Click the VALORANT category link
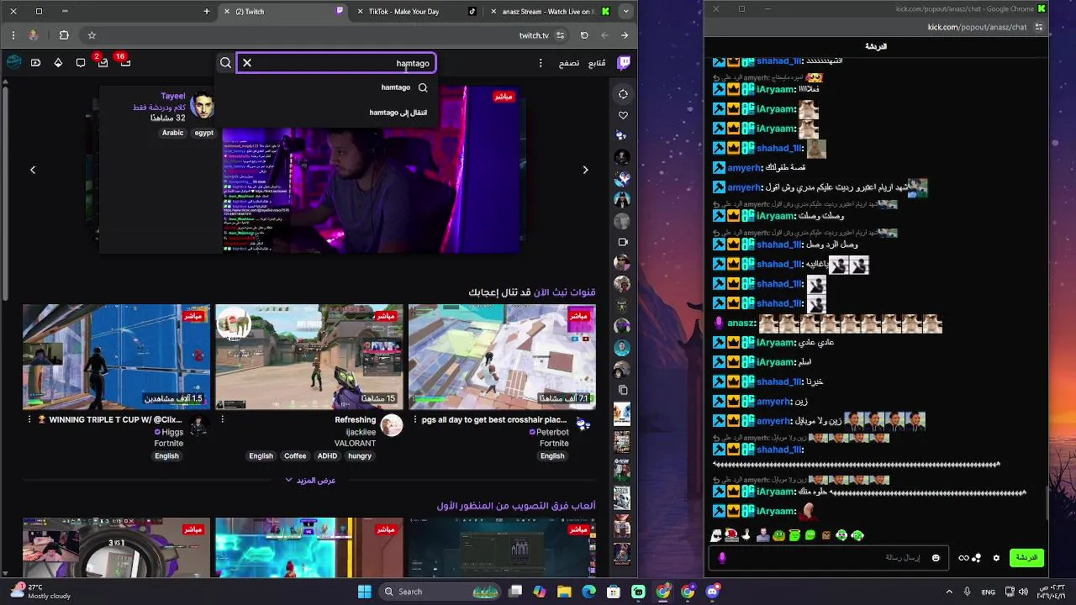Image resolution: width=1076 pixels, height=605 pixels. [x=355, y=444]
